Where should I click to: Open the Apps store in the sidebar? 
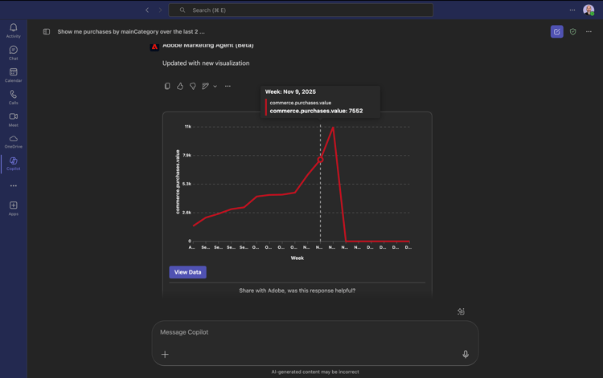[14, 209]
